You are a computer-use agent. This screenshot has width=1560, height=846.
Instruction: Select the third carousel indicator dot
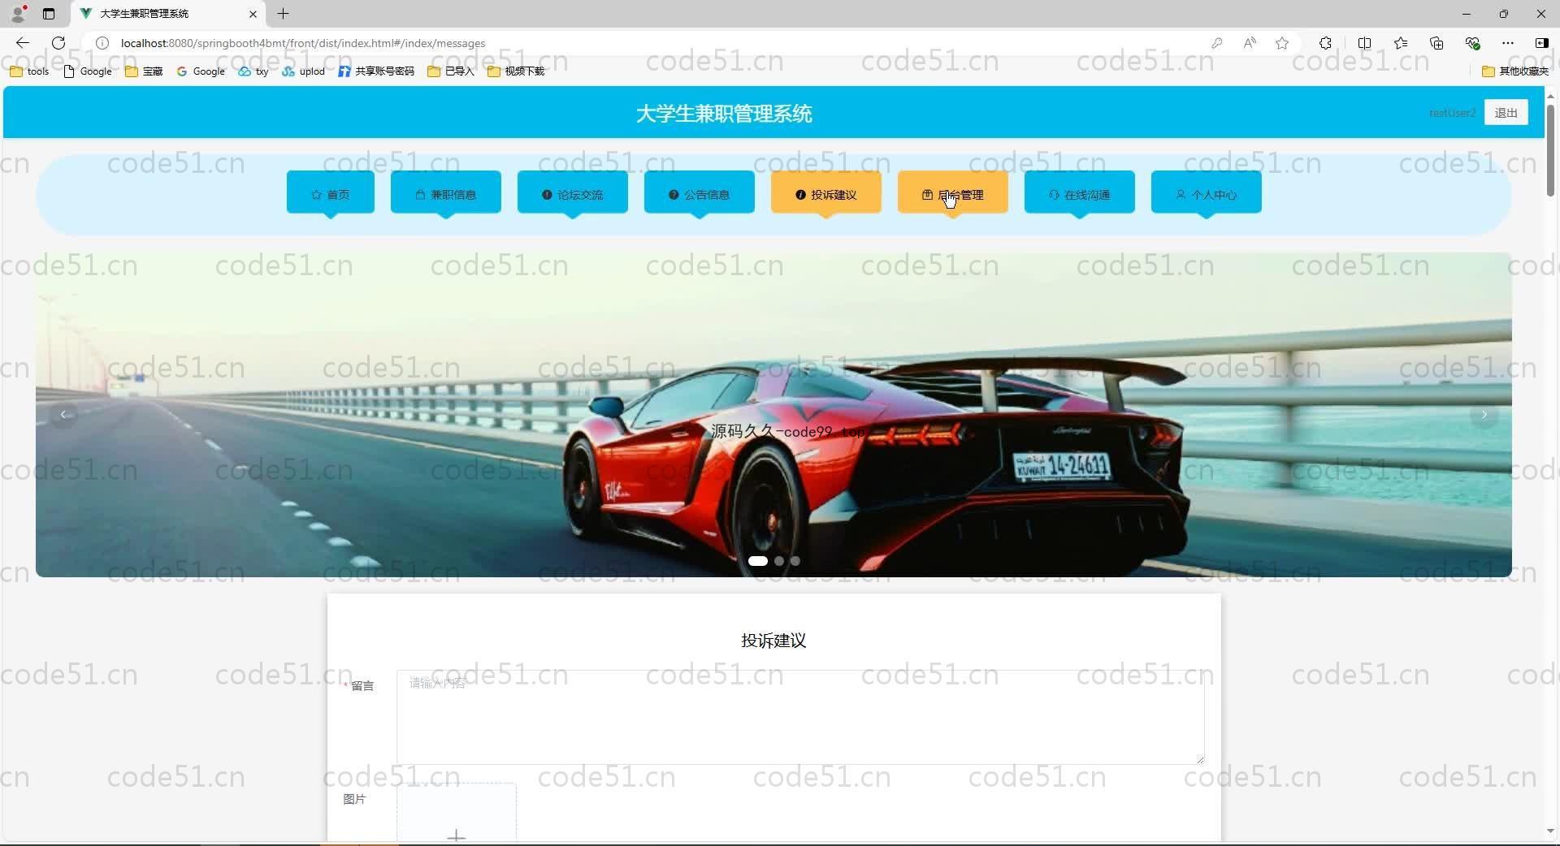795,561
